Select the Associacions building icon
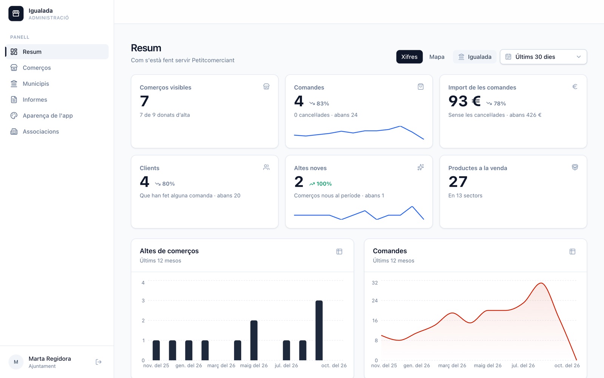604x378 pixels. 14,132
